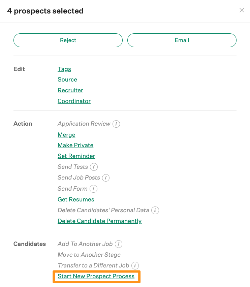Reject the selected prospects
This screenshot has height=287, width=250.
tap(68, 40)
